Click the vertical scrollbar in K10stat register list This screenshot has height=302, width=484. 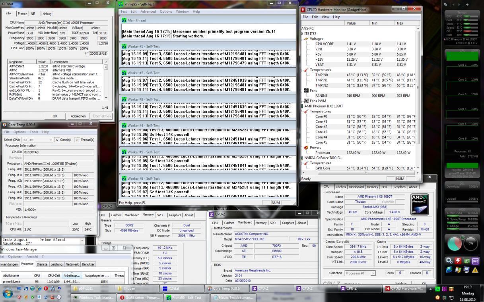(105, 80)
